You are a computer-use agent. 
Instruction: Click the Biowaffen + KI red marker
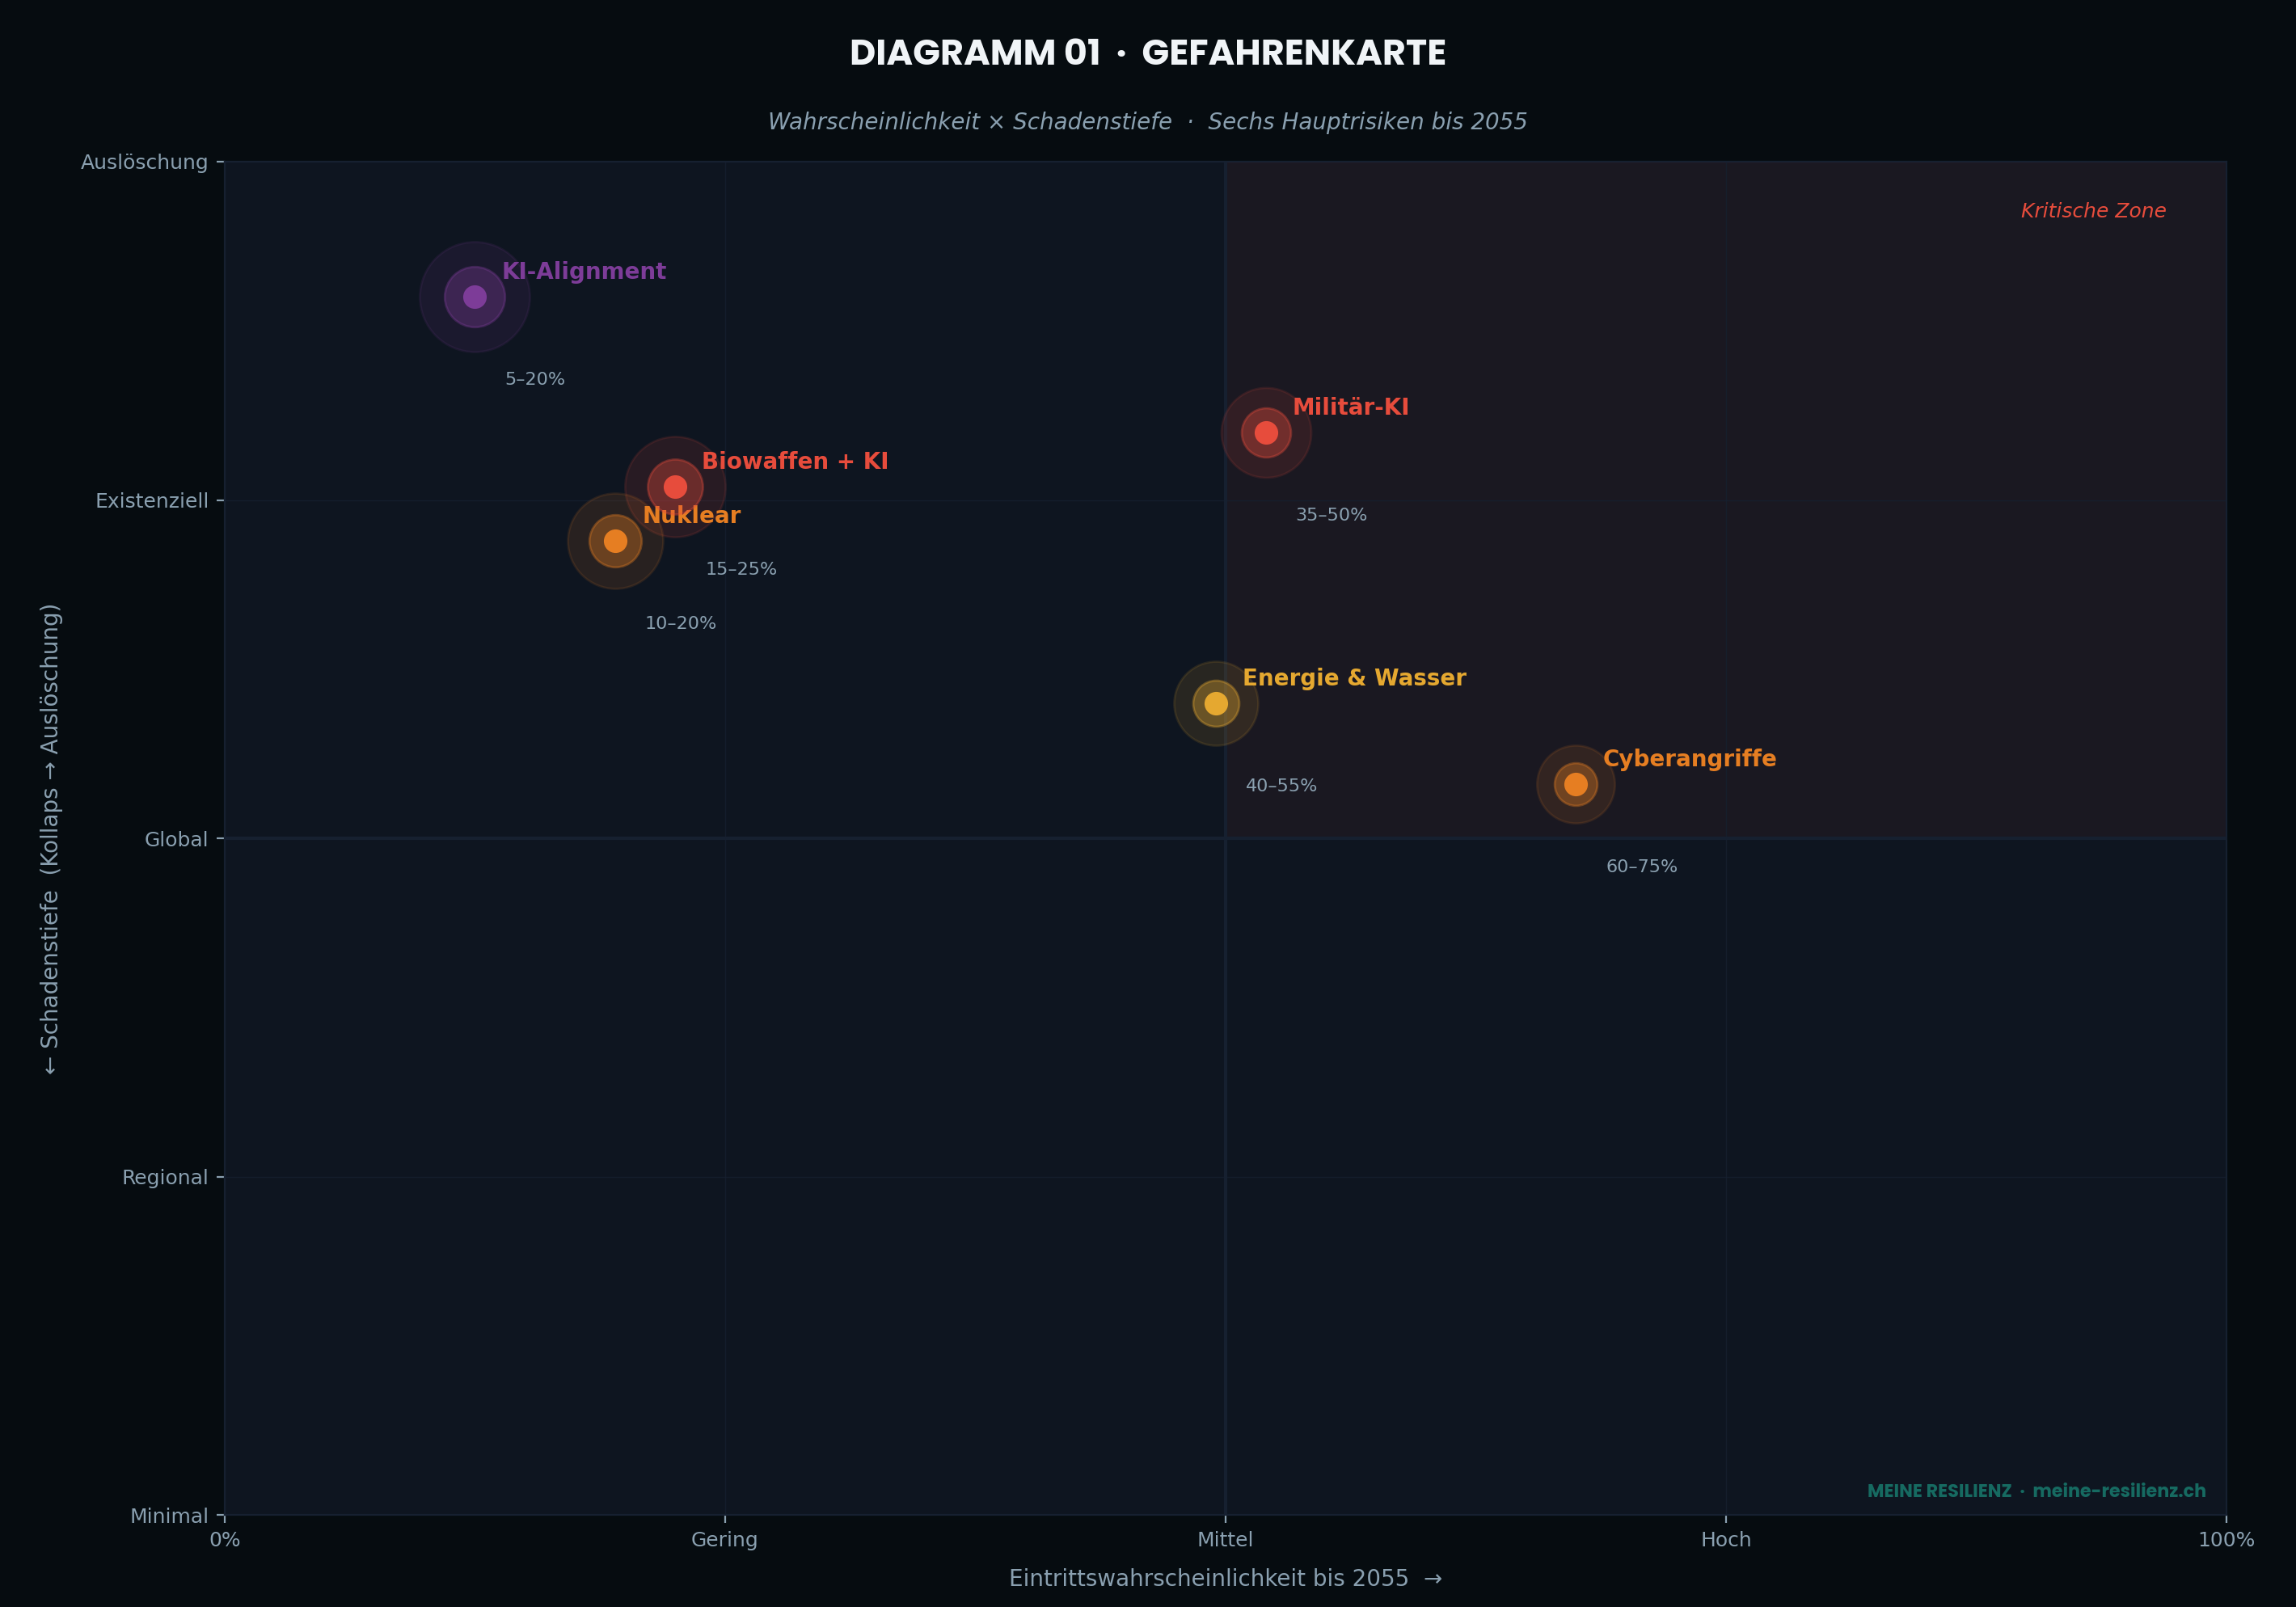tap(675, 487)
